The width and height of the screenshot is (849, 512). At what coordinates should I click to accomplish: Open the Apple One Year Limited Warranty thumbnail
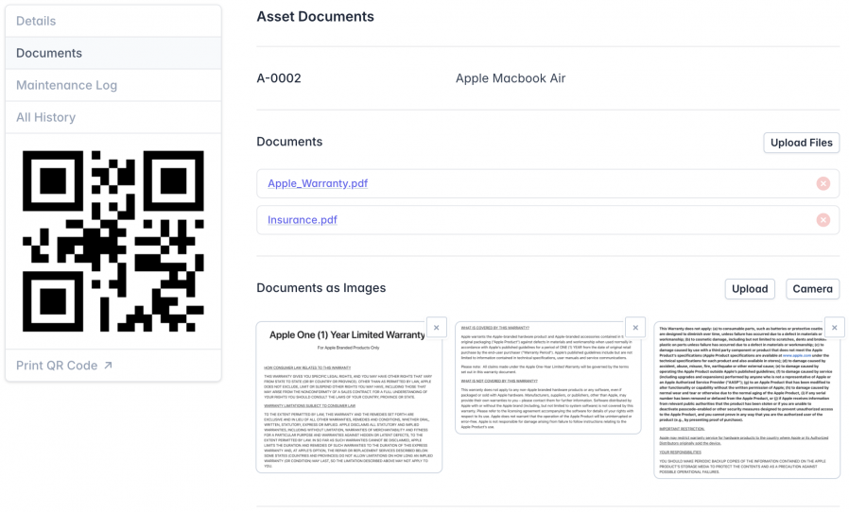349,398
